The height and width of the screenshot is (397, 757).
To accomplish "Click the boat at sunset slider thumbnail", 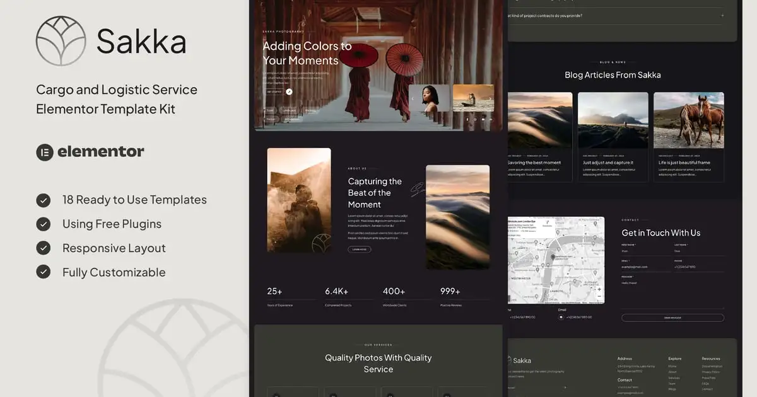I will [473, 98].
